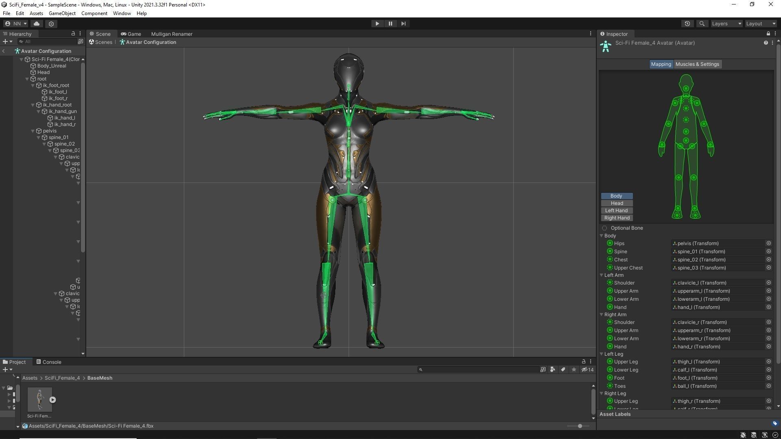The width and height of the screenshot is (781, 439).
Task: Open the pelvis Transform object picker
Action: 768,243
